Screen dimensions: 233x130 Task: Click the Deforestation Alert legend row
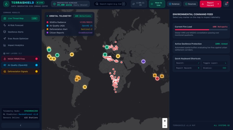point(69,29)
